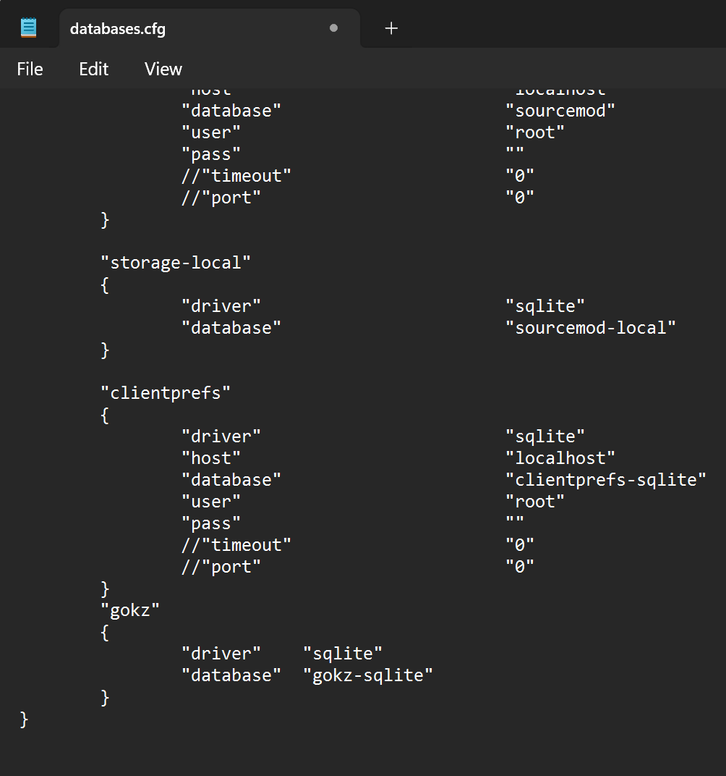
Task: Click the "//"port"" commented line
Action: coord(221,566)
